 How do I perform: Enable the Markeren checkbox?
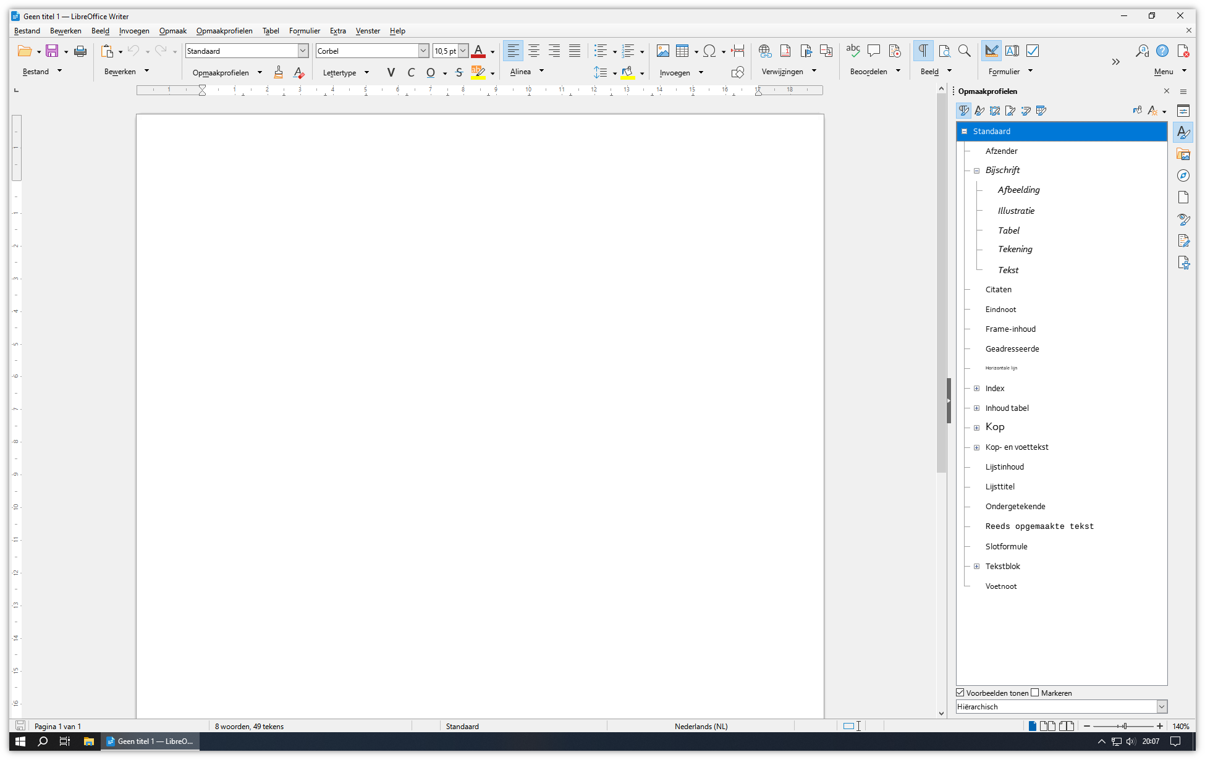pos(1035,693)
